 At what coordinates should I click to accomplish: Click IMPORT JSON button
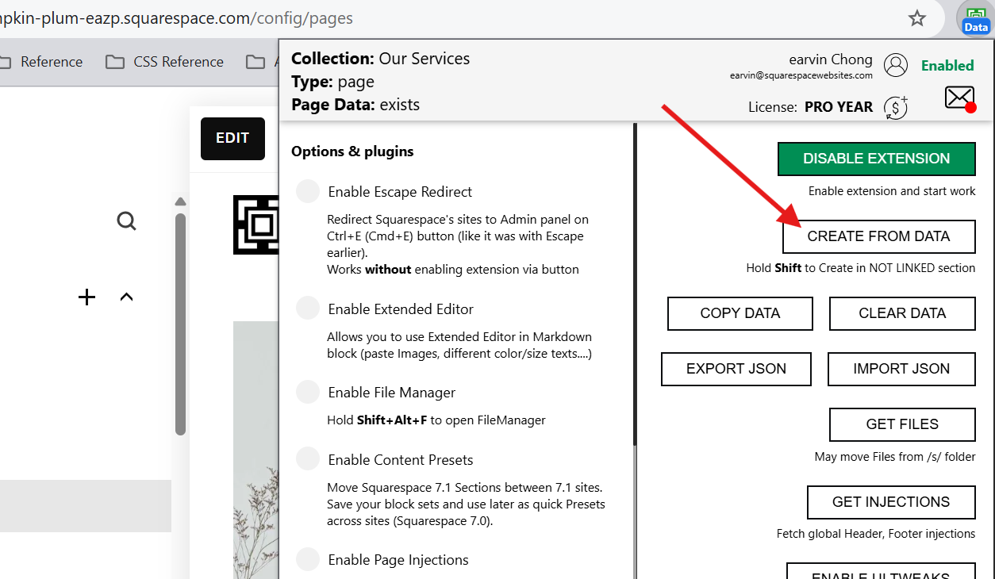click(x=901, y=369)
